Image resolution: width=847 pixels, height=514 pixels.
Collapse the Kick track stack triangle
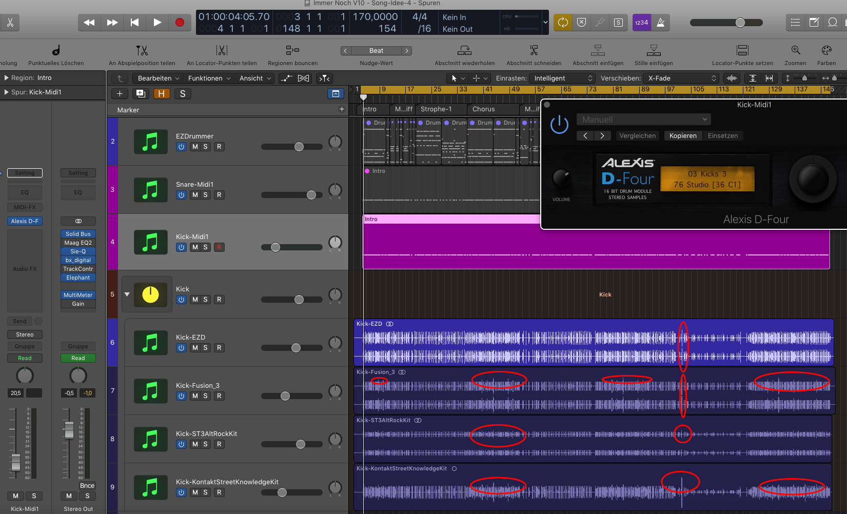(127, 294)
